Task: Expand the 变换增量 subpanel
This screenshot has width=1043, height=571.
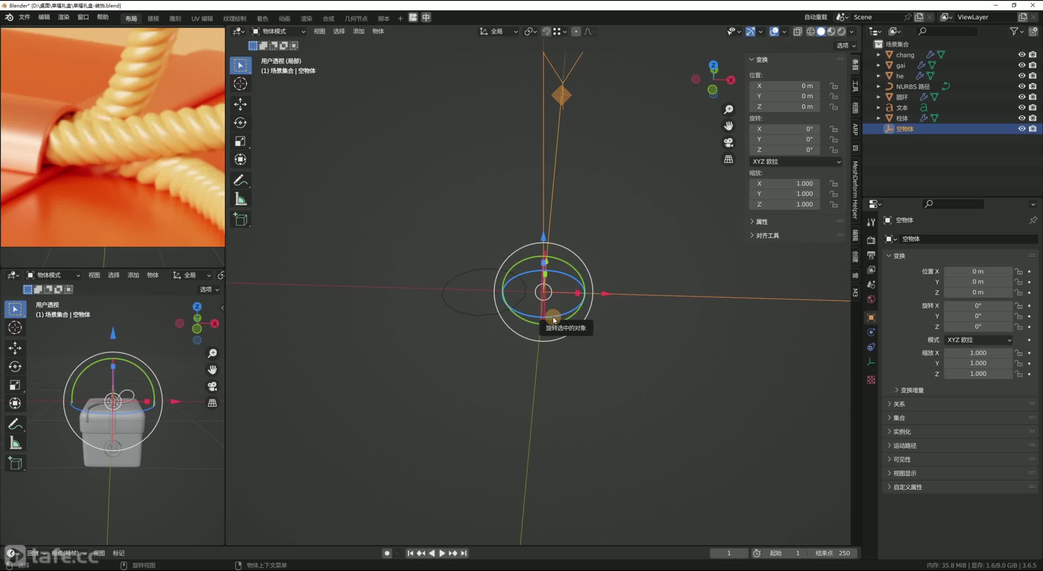Action: pos(909,390)
